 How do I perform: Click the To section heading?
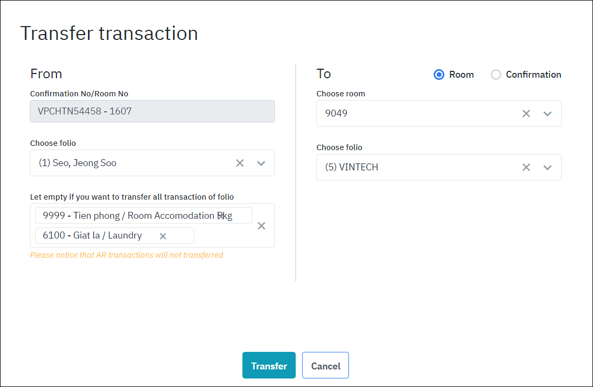point(323,73)
